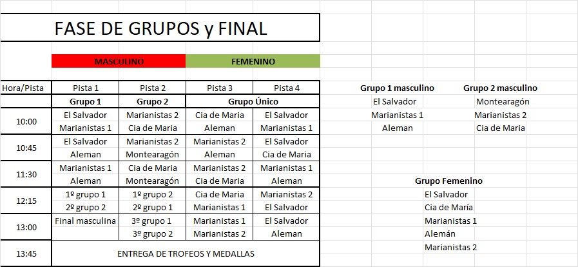Select the ENTREGA DE TROFEOS Y MEDALLAS cell
Screen dimensions: 578x267
coord(186,253)
